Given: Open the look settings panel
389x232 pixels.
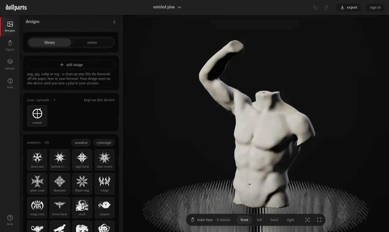Looking at the screenshot, I should click(x=10, y=83).
